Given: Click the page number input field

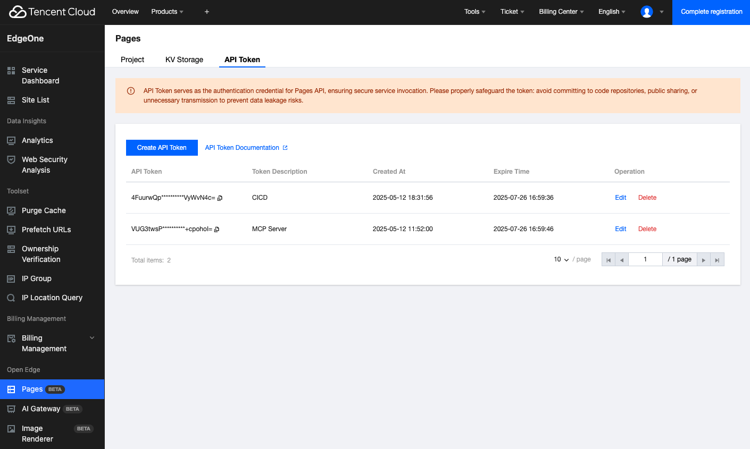Looking at the screenshot, I should (645, 259).
